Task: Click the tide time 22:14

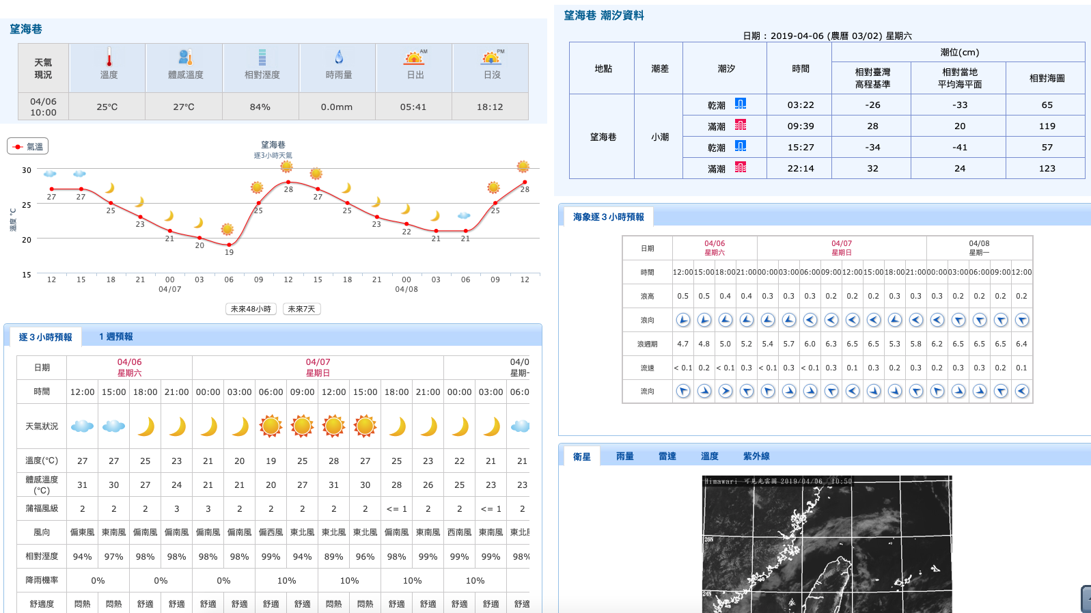Action: (800, 168)
